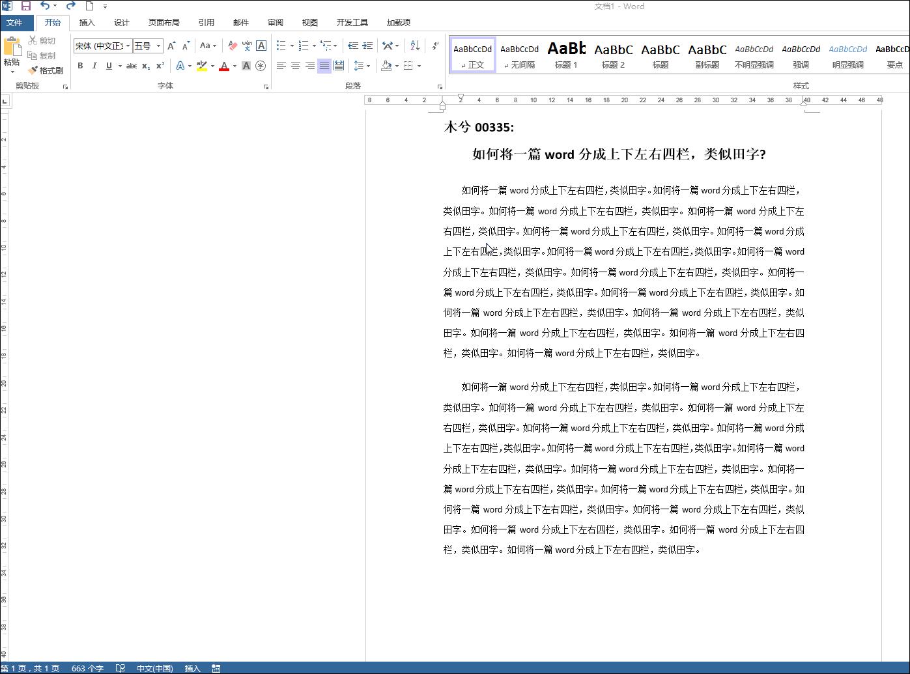The width and height of the screenshot is (910, 674).
Task: Apply the 无间隔 style
Action: tap(519, 55)
